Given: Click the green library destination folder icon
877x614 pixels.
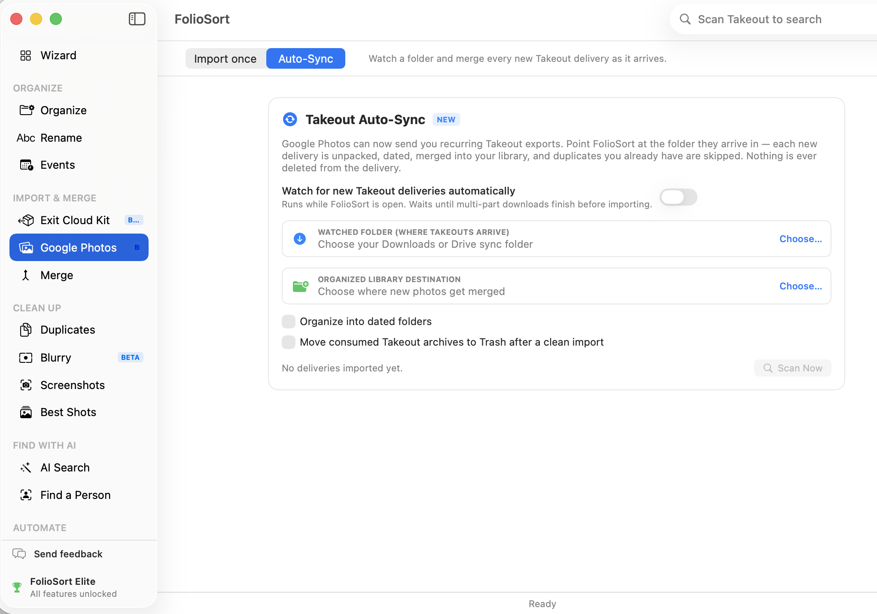Looking at the screenshot, I should tap(301, 286).
